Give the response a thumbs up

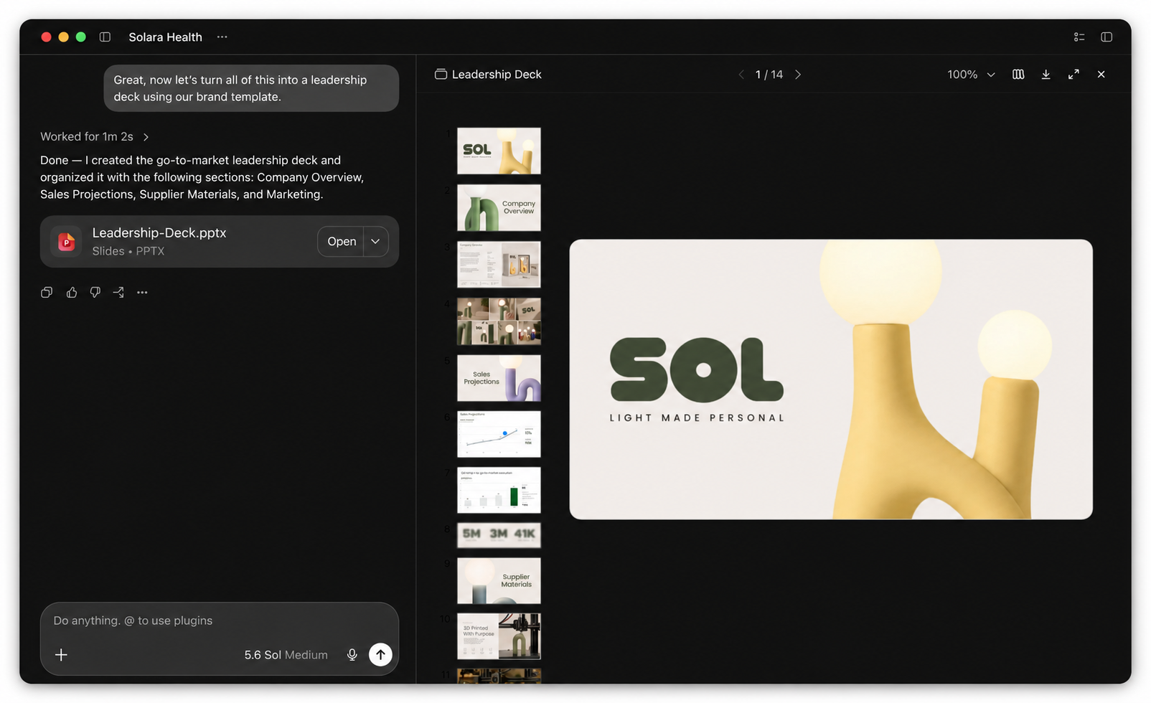(72, 292)
